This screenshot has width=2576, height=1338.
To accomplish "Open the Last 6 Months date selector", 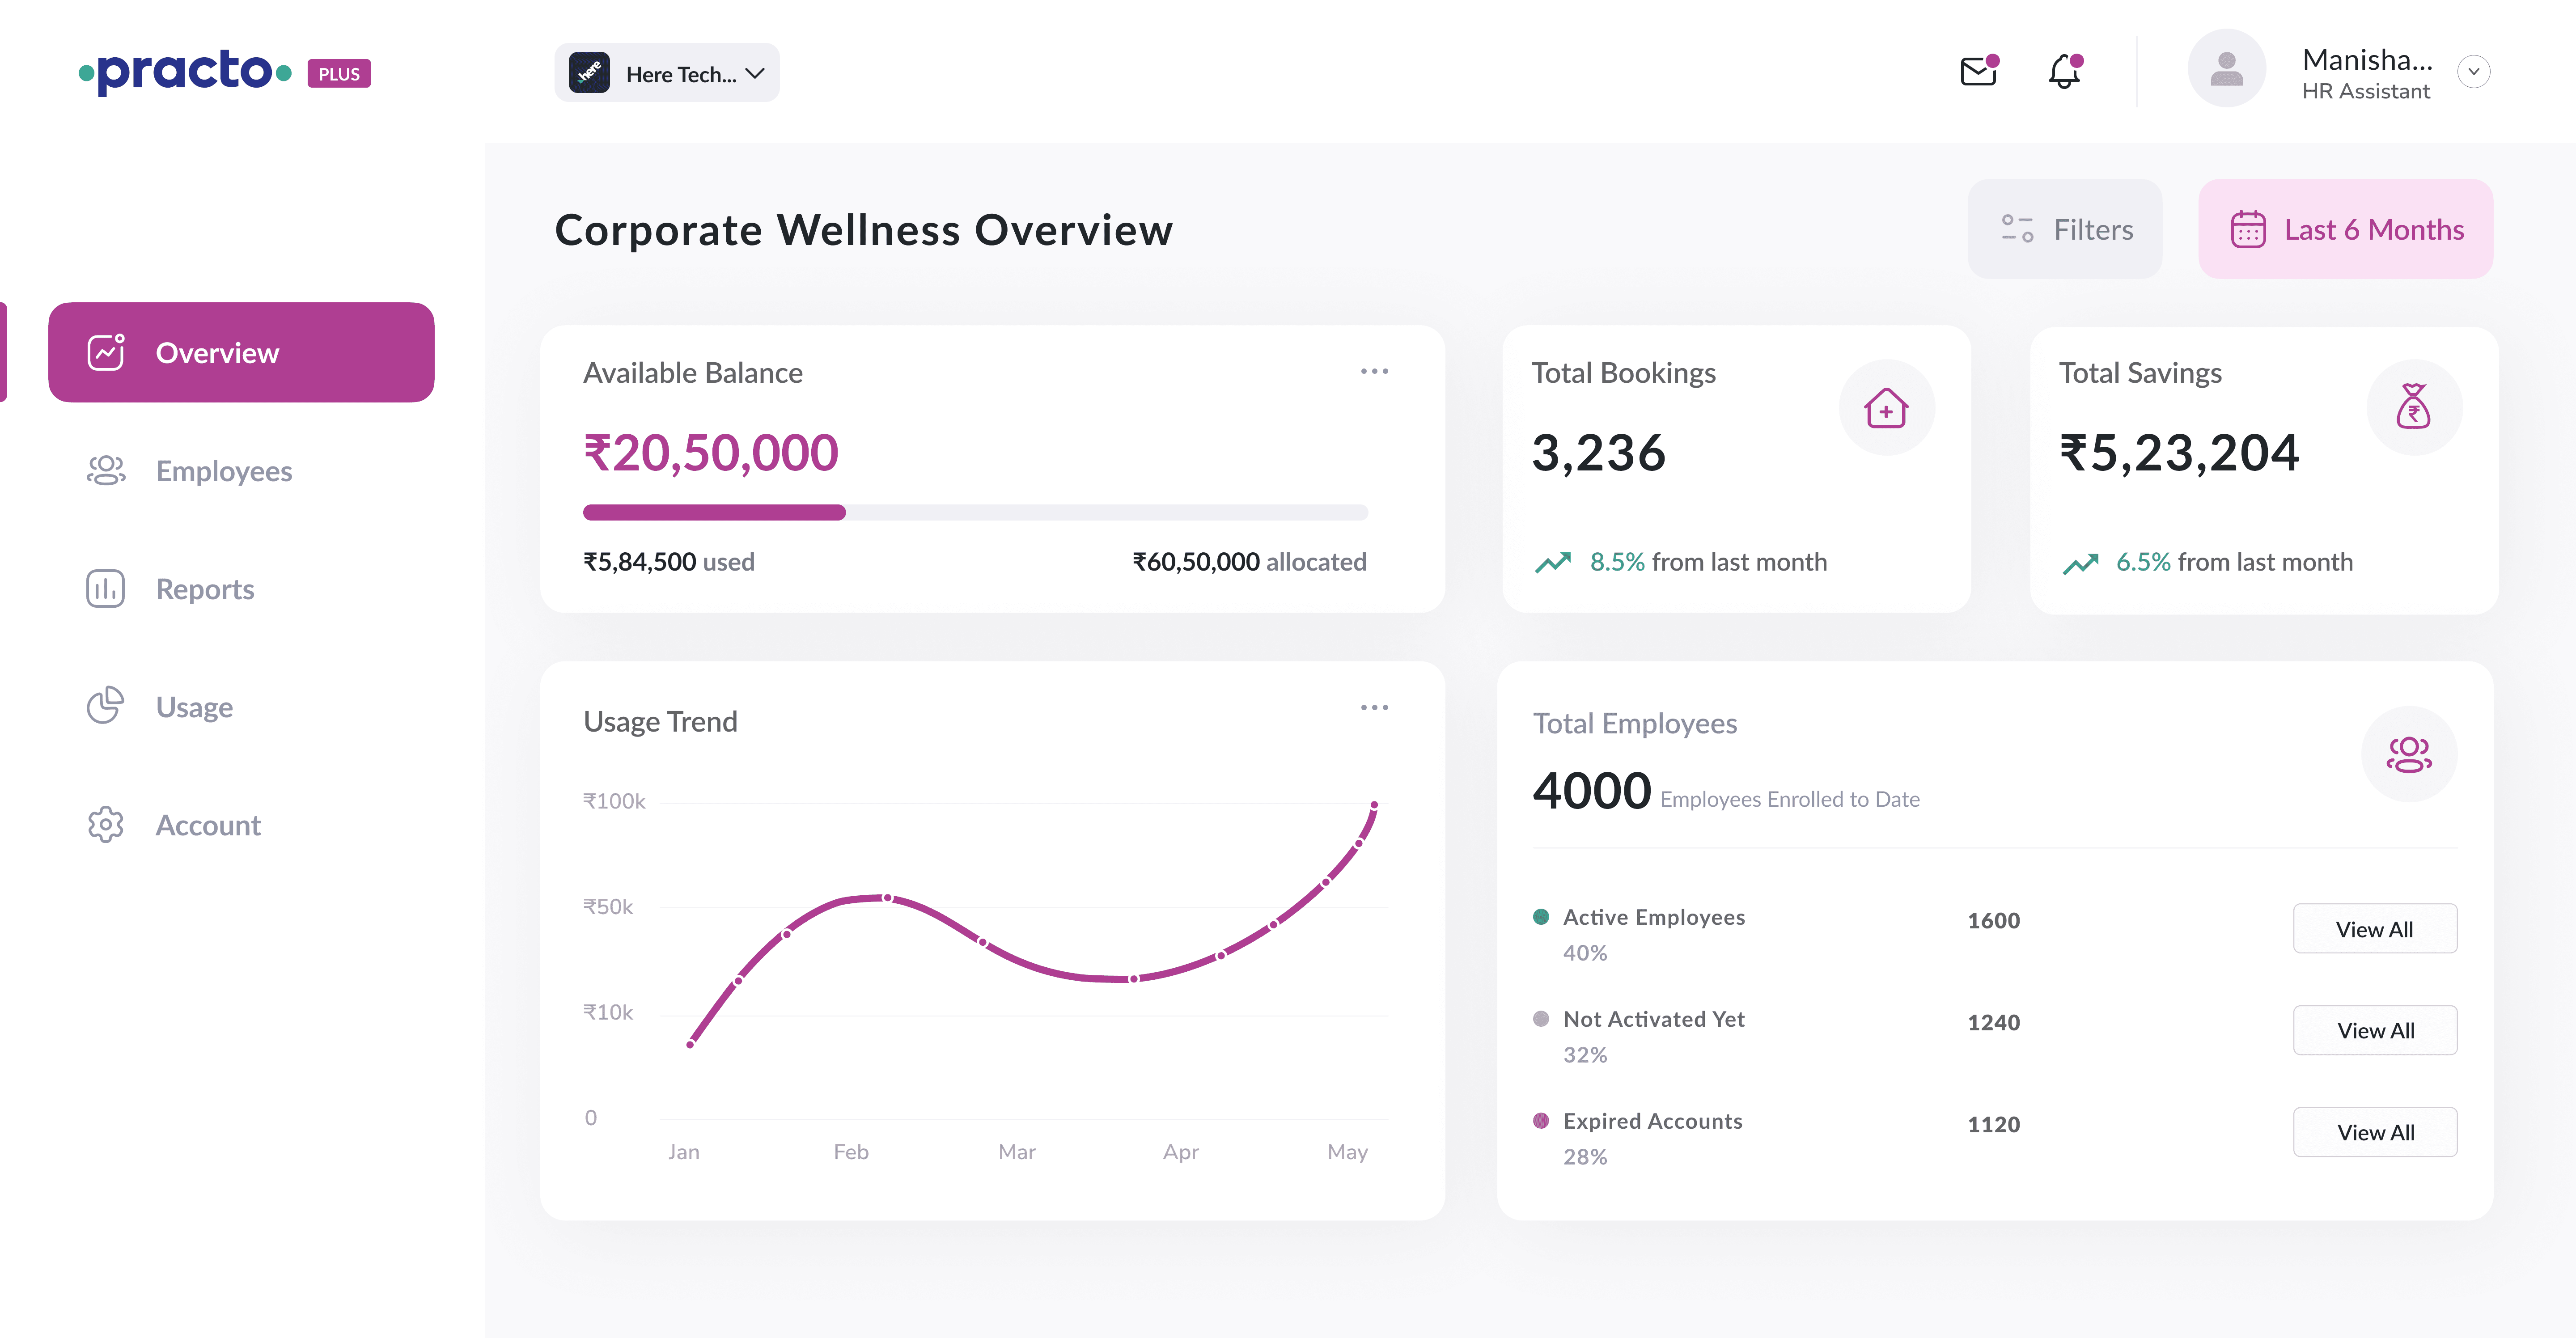I will click(2345, 229).
